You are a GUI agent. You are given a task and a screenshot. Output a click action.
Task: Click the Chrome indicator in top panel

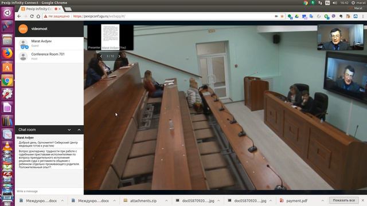[306, 3]
